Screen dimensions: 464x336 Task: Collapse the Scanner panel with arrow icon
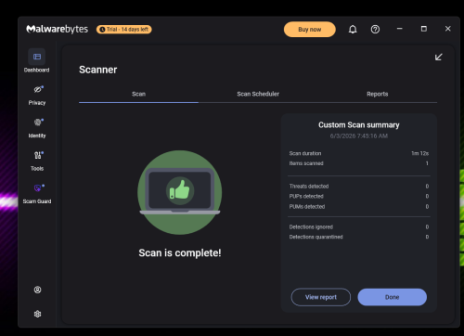pos(439,57)
